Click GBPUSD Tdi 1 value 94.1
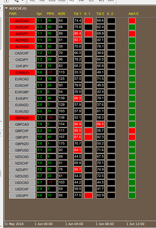This screenshot has width=156, height=228. tap(77, 150)
